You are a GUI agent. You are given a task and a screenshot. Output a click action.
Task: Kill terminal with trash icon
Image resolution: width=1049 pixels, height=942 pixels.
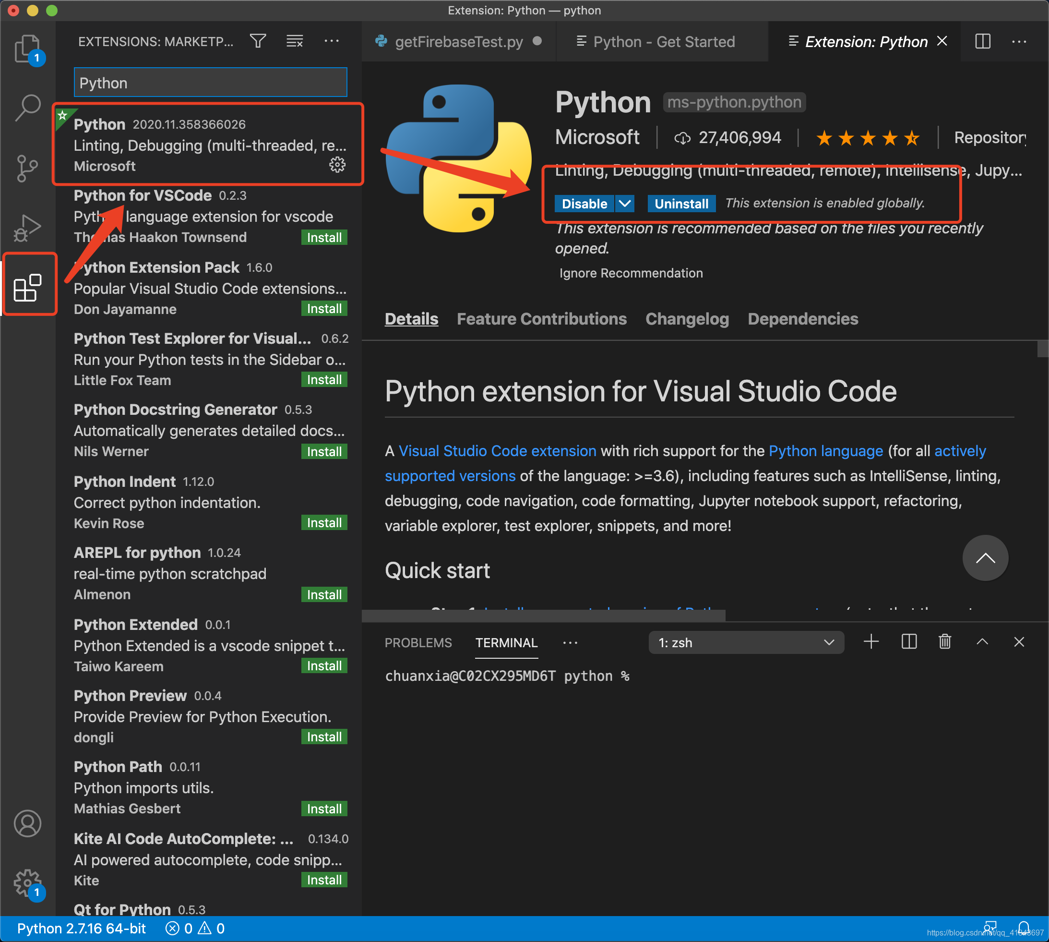point(945,642)
